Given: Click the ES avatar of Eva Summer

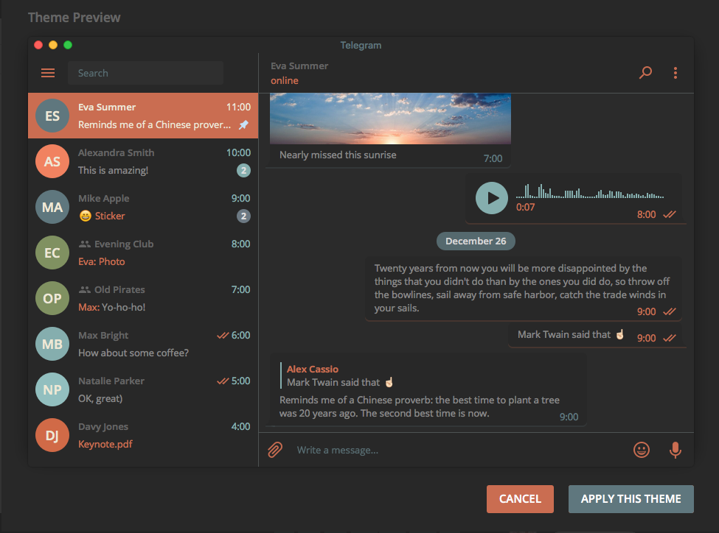Looking at the screenshot, I should click(x=52, y=116).
